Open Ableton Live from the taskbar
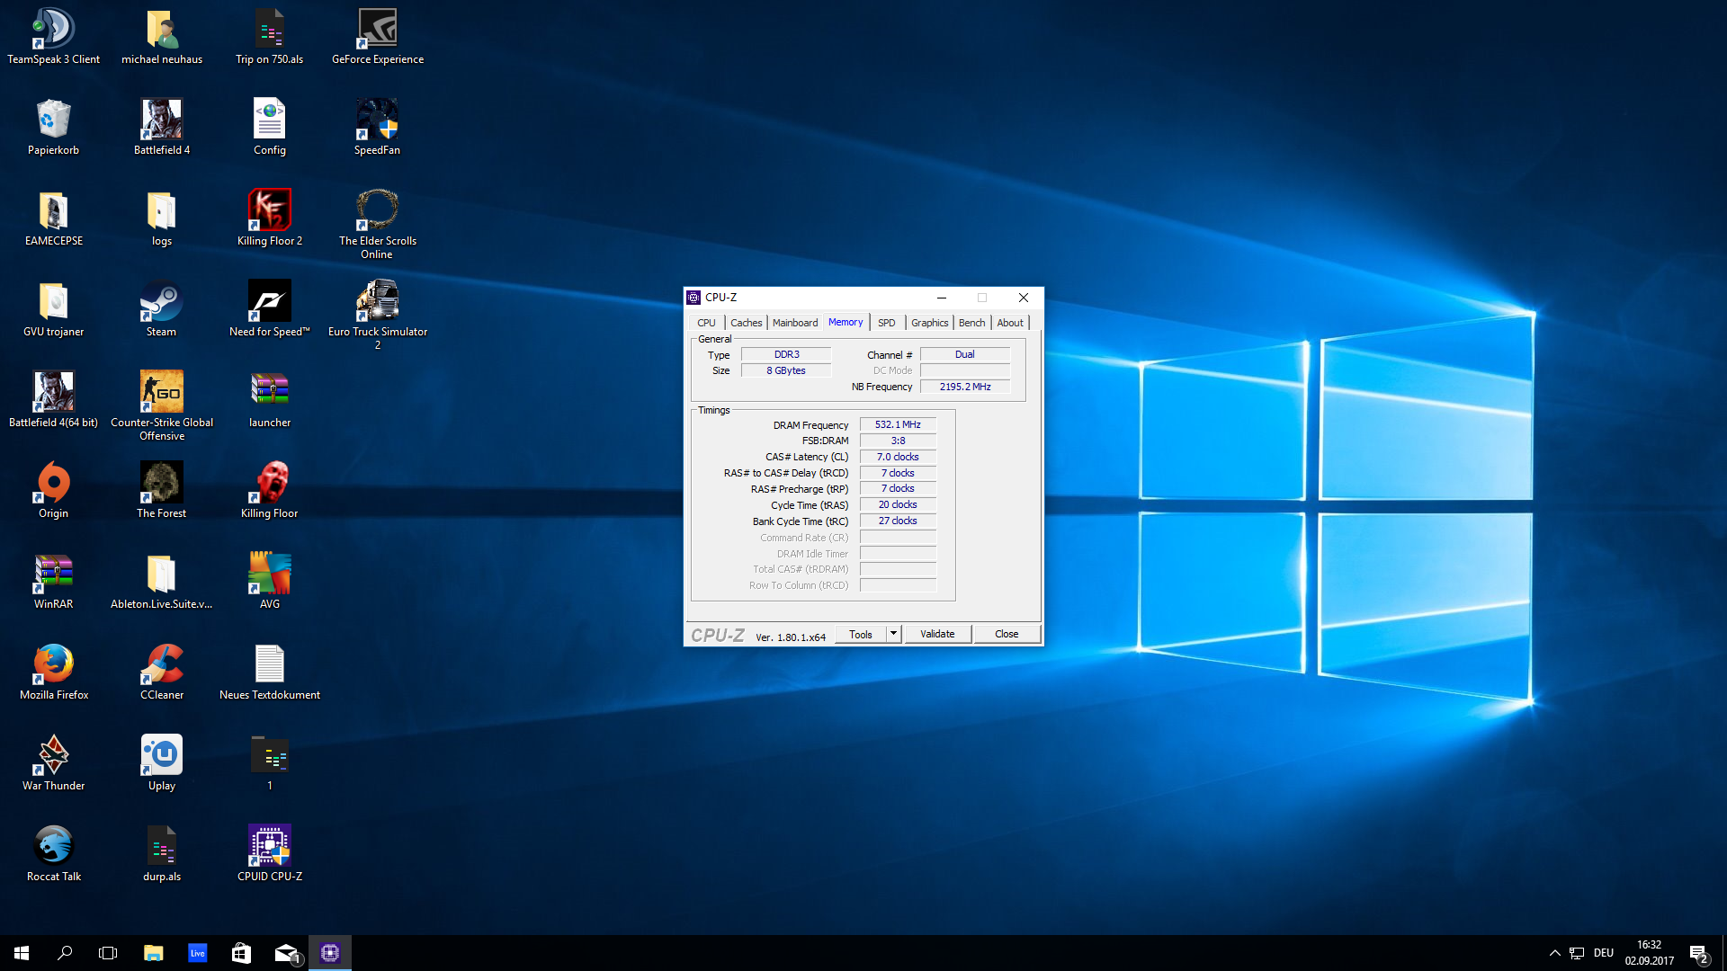 click(197, 953)
